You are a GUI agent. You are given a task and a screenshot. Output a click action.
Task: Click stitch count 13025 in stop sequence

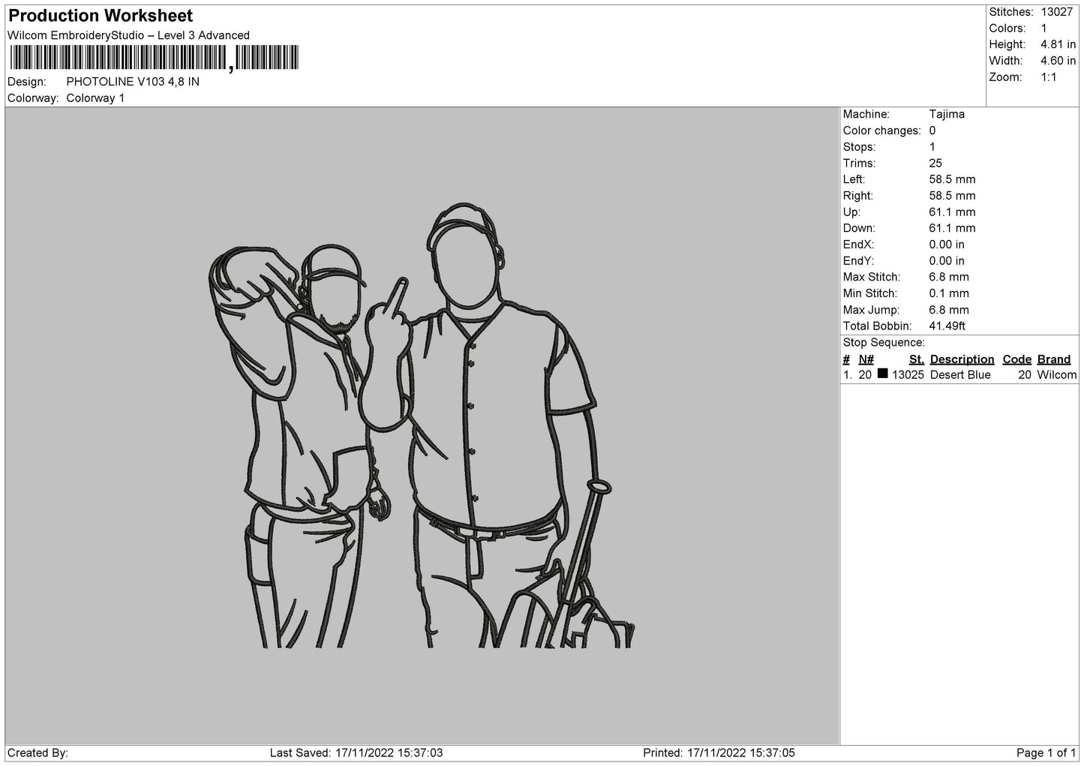pyautogui.click(x=908, y=375)
